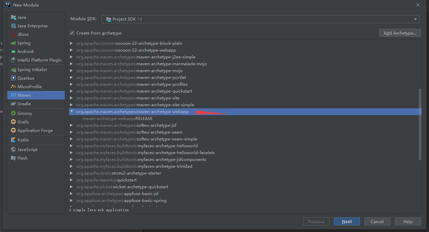429x232 pixels.
Task: Click the Application Forge icon
Action: point(13,131)
